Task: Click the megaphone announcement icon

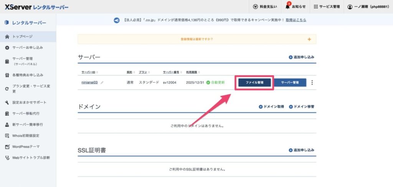Action: point(117,20)
